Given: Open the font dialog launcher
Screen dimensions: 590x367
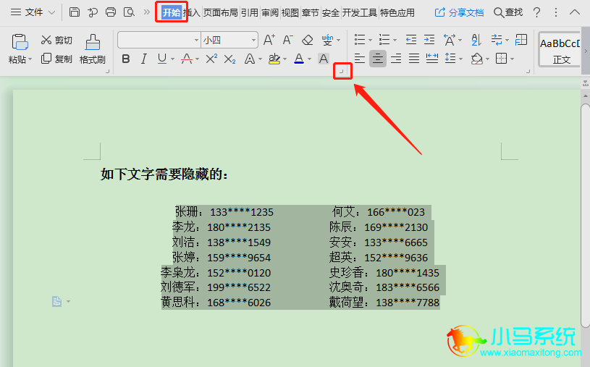Looking at the screenshot, I should coord(342,71).
